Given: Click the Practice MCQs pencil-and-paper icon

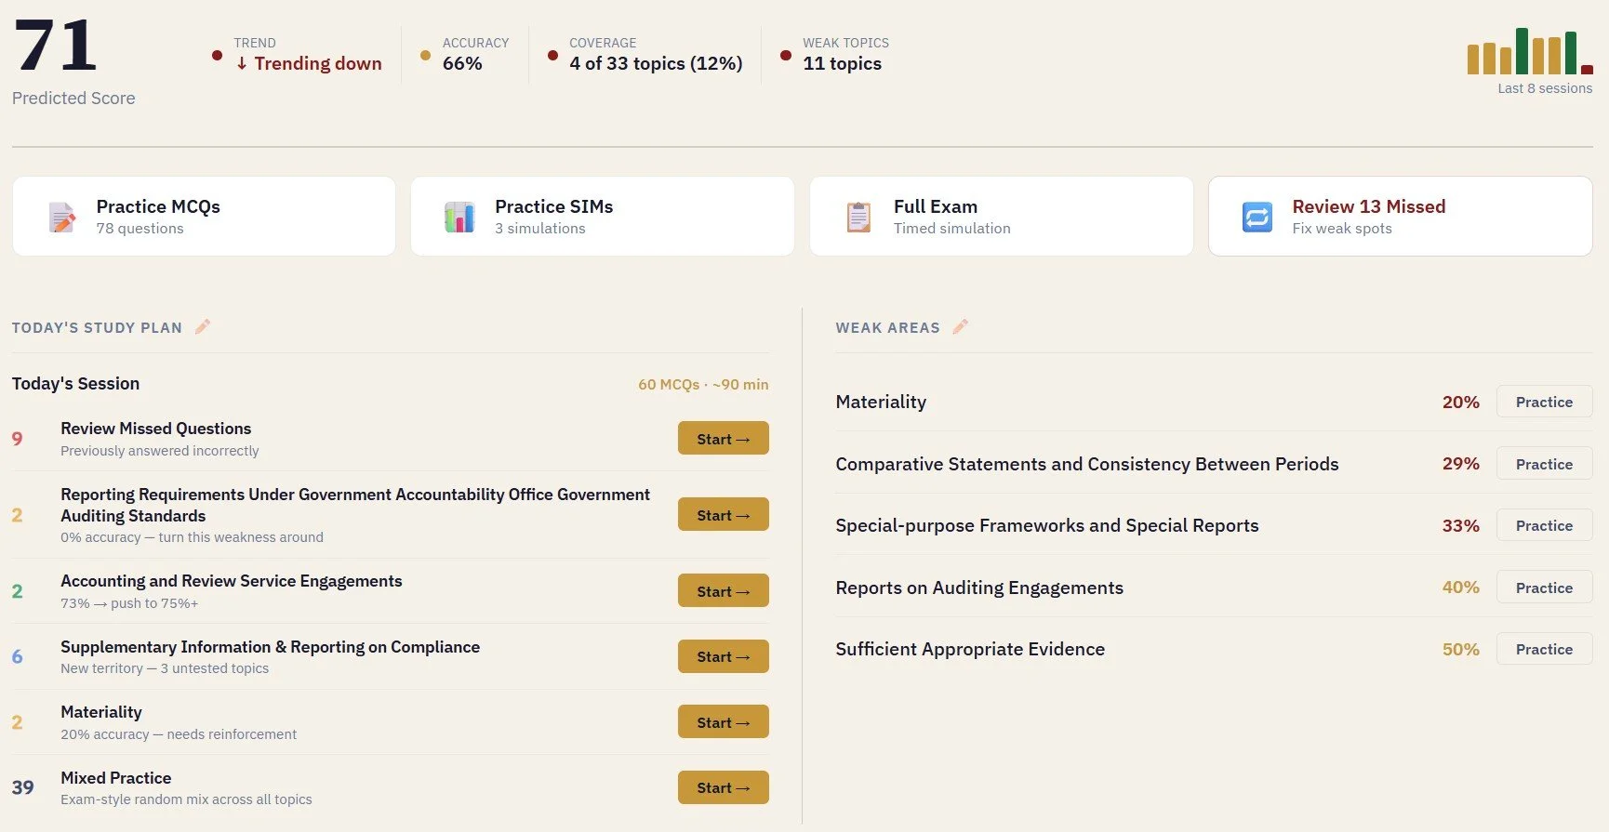Looking at the screenshot, I should coord(62,217).
